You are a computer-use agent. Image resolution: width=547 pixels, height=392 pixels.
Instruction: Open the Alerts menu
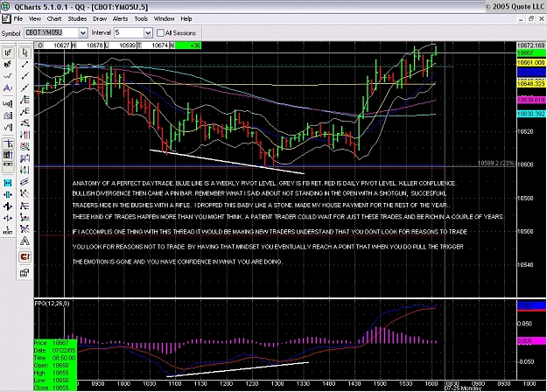121,19
